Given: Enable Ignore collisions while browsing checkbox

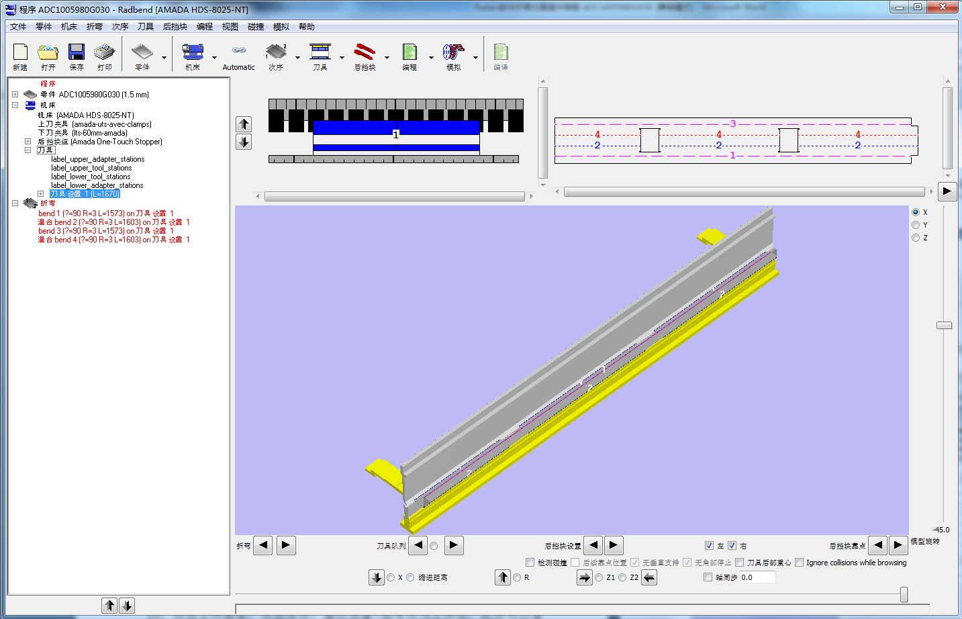Looking at the screenshot, I should tap(800, 563).
